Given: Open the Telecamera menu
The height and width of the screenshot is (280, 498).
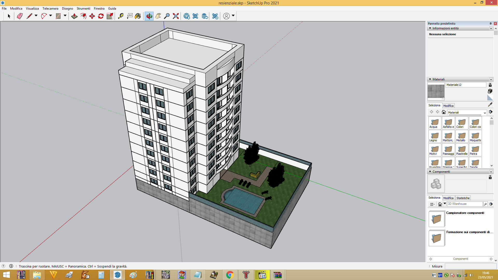Looking at the screenshot, I should [x=50, y=9].
